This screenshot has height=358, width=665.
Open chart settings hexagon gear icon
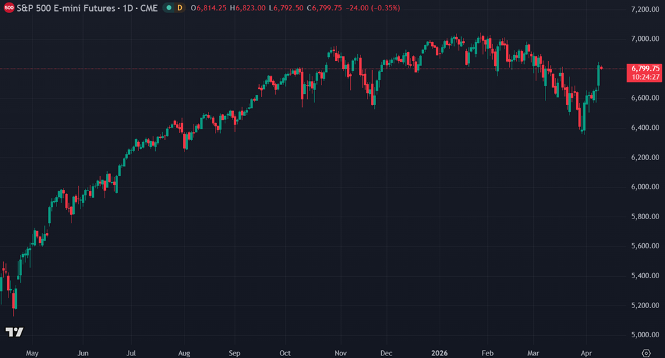click(646, 353)
